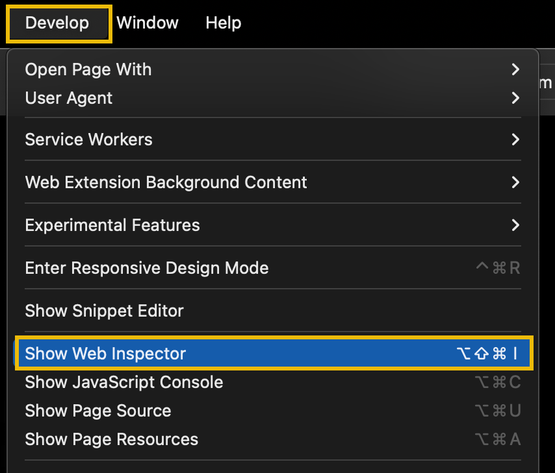Select Show Page Resources
This screenshot has height=473, width=555.
pyautogui.click(x=112, y=440)
